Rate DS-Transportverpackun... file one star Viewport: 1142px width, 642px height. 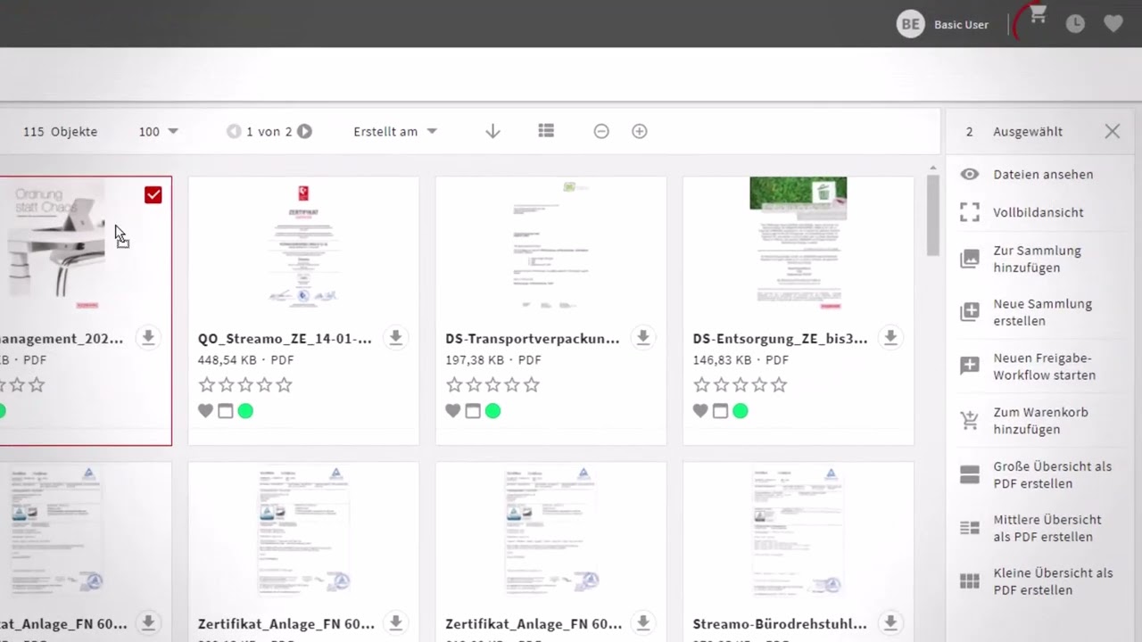454,385
